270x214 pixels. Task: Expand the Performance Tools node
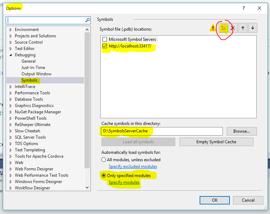click(x=11, y=93)
